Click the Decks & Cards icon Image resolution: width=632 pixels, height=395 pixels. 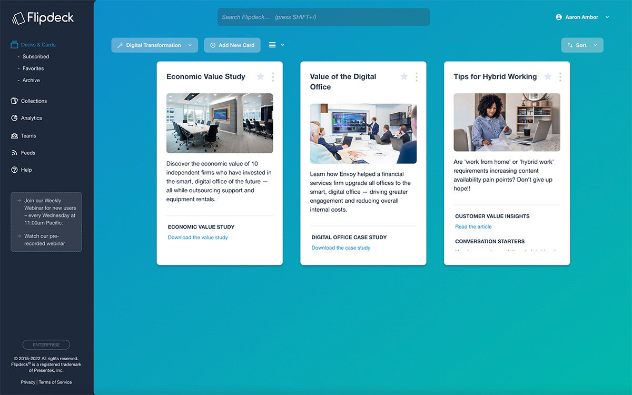(x=15, y=45)
